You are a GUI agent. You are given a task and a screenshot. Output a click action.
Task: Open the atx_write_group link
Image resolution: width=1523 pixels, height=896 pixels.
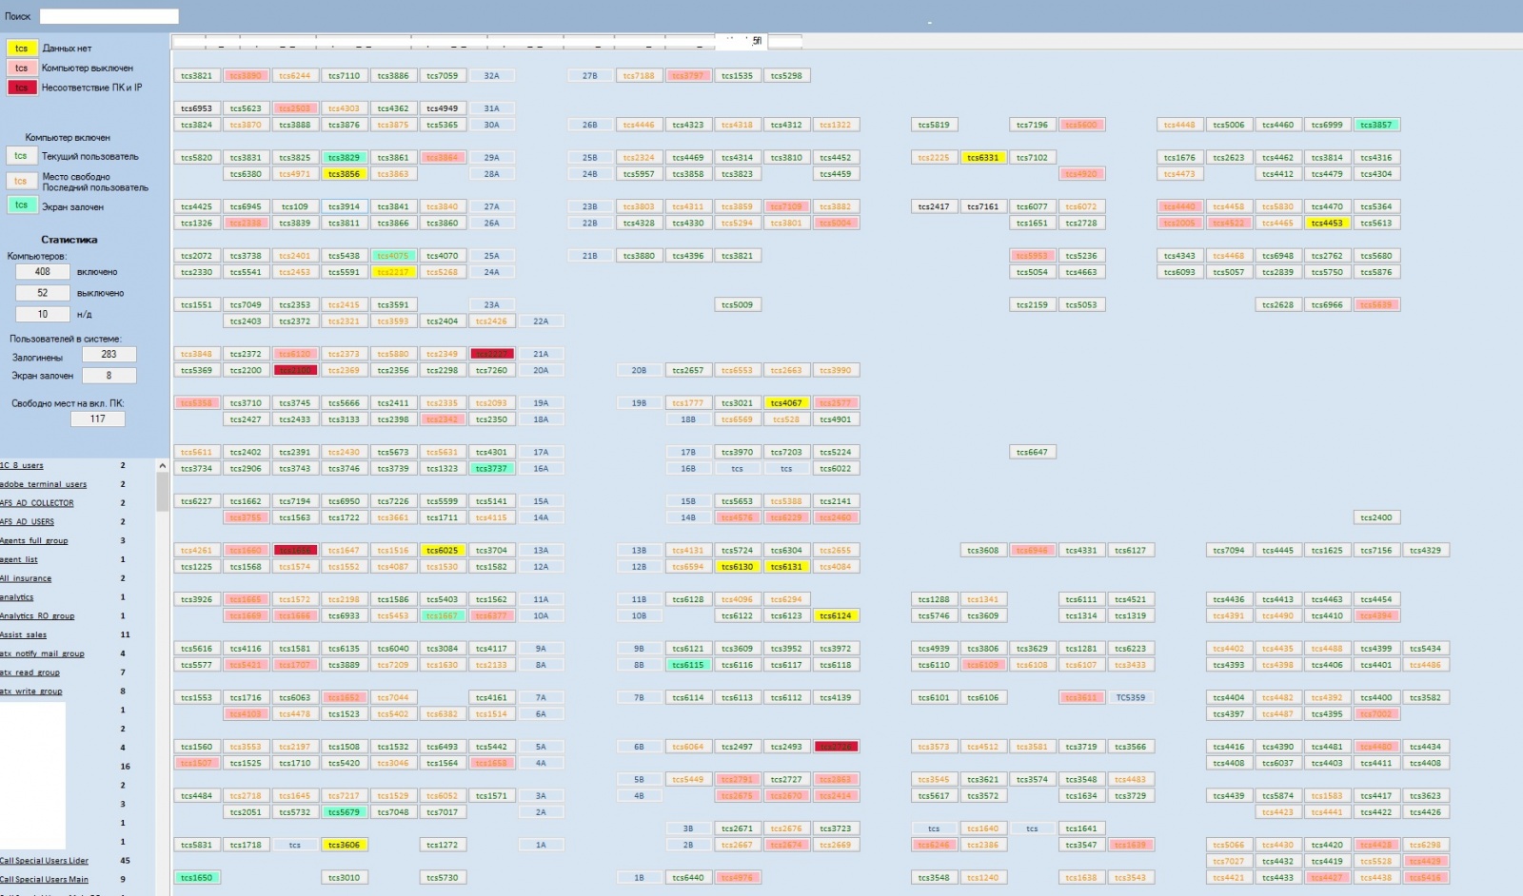tap(31, 691)
